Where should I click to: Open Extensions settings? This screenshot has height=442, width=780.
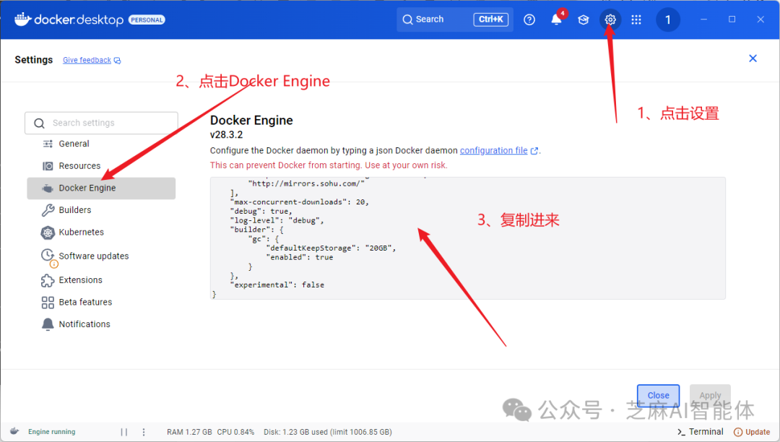[102, 280]
